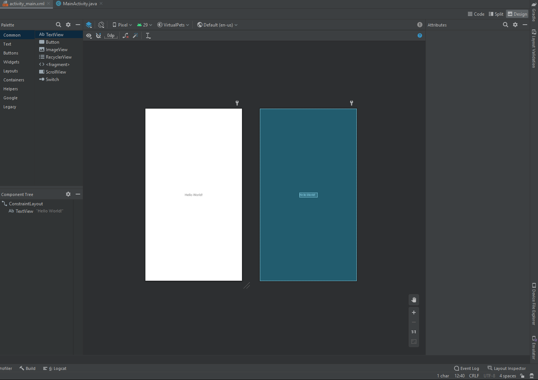This screenshot has height=380, width=538.
Task: Open the Event Log panel
Action: pyautogui.click(x=466, y=368)
